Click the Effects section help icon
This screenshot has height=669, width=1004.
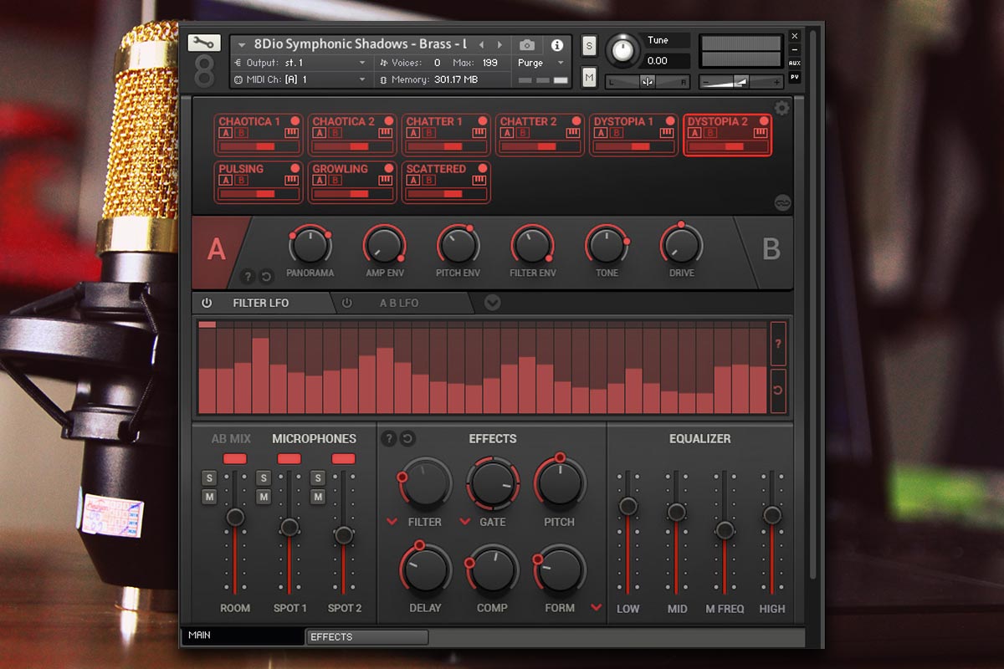(x=389, y=438)
